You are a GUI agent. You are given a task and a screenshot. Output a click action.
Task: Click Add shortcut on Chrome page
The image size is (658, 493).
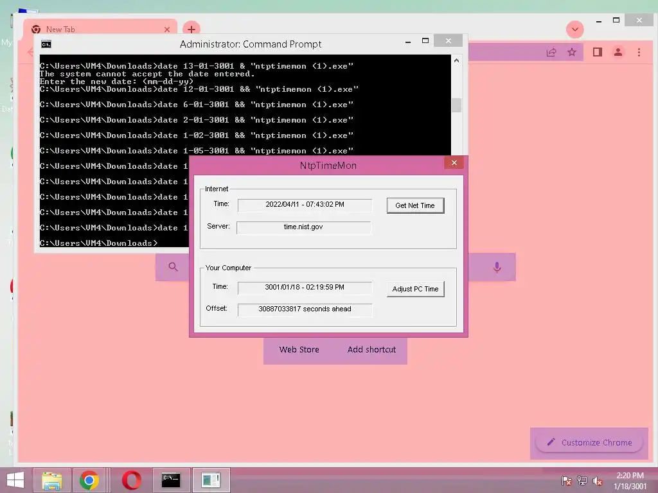tap(371, 350)
